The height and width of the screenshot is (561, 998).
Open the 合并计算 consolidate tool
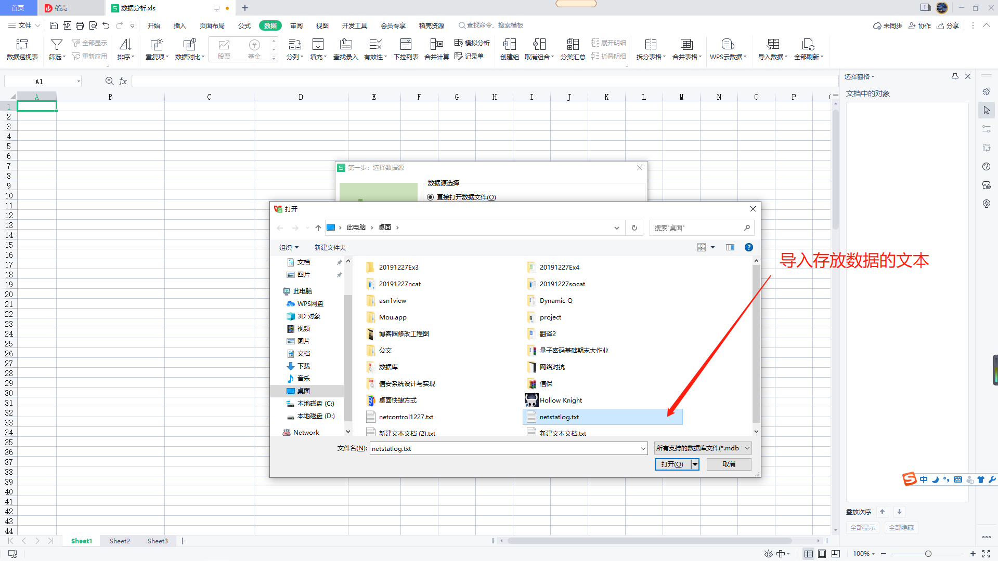(x=437, y=49)
